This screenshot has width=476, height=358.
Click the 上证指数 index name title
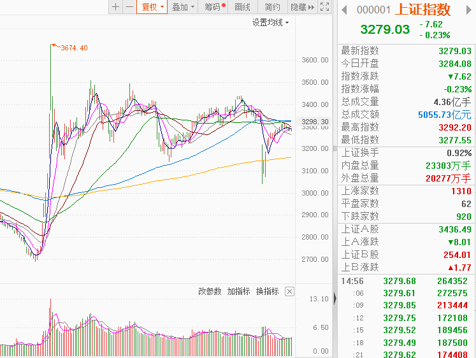[422, 10]
